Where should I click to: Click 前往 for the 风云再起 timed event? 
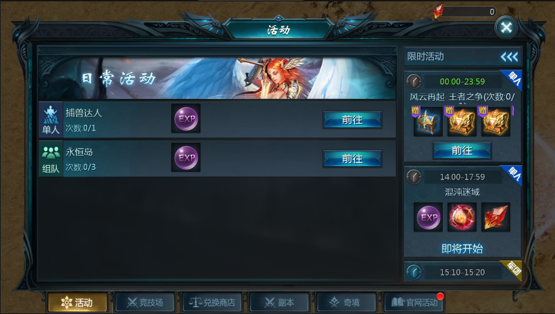[x=462, y=151]
